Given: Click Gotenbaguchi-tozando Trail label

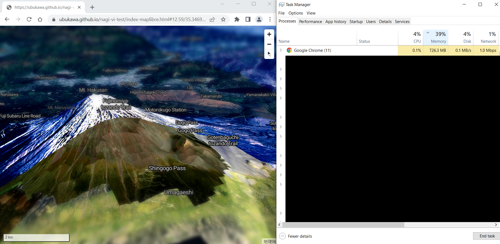Looking at the screenshot, I should tap(223, 140).
